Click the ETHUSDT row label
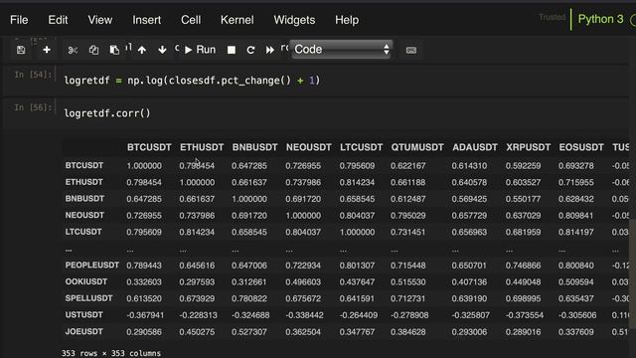636x358 pixels. pos(83,182)
